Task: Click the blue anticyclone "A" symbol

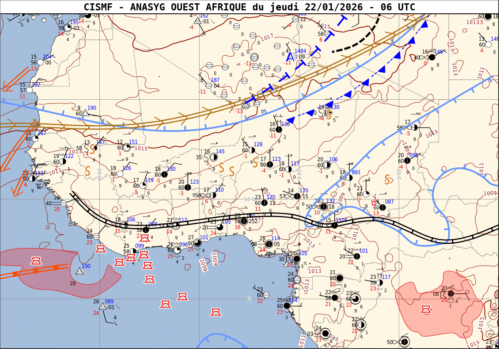Action: (x=290, y=57)
